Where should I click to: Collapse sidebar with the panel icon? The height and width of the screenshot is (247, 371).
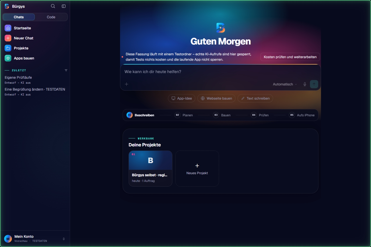(64, 6)
